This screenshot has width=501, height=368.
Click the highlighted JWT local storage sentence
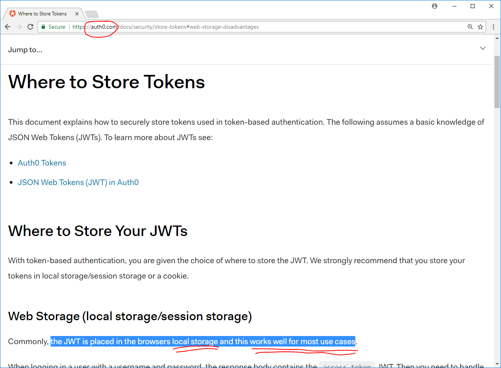202,341
